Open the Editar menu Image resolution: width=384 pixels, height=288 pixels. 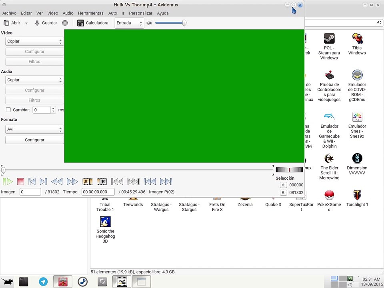[26, 13]
